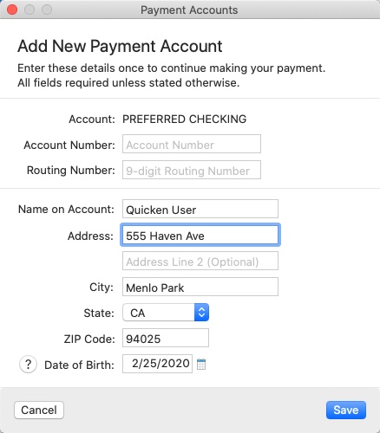Click the 9-digit Routing Number field
380x433 pixels.
tap(192, 170)
